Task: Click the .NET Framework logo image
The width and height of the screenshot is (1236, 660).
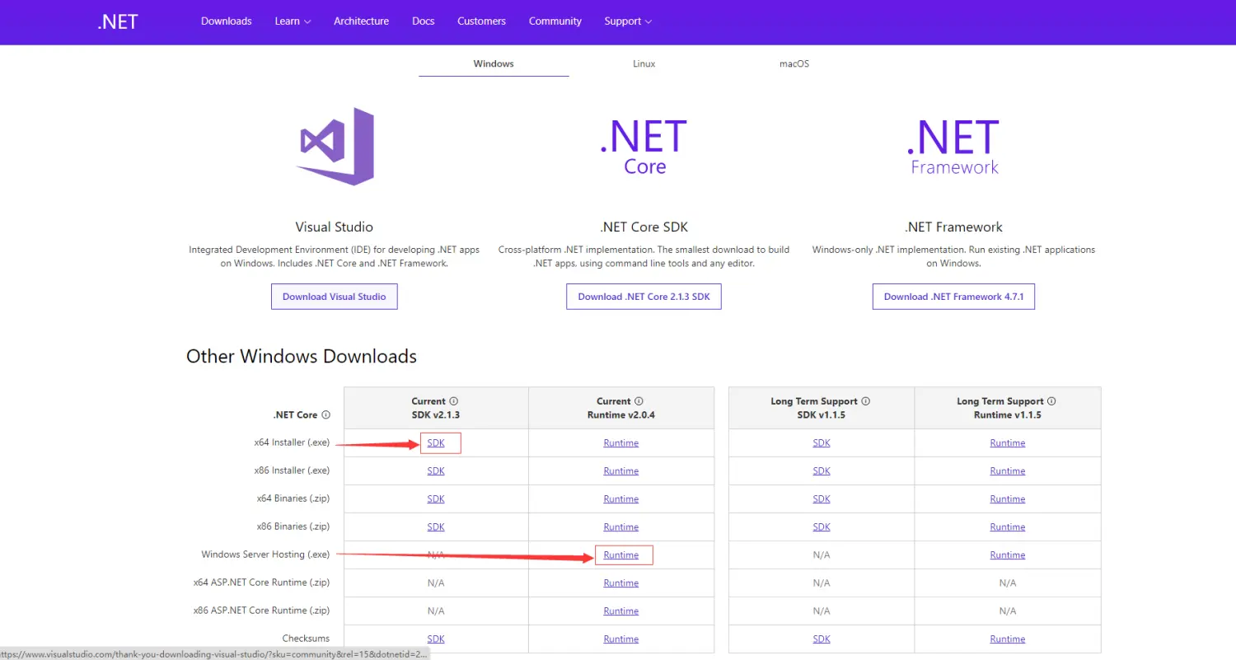Action: (x=953, y=147)
